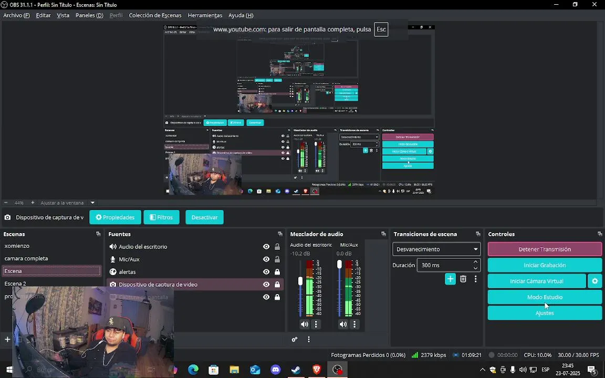Select the camara completa scene
This screenshot has height=378, width=605.
tap(51, 258)
